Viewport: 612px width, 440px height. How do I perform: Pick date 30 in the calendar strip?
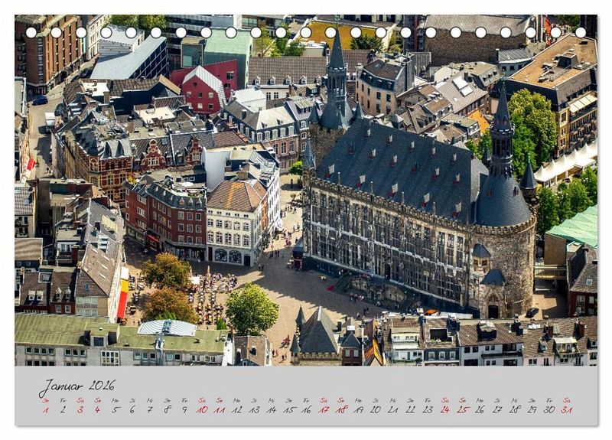pos(549,410)
